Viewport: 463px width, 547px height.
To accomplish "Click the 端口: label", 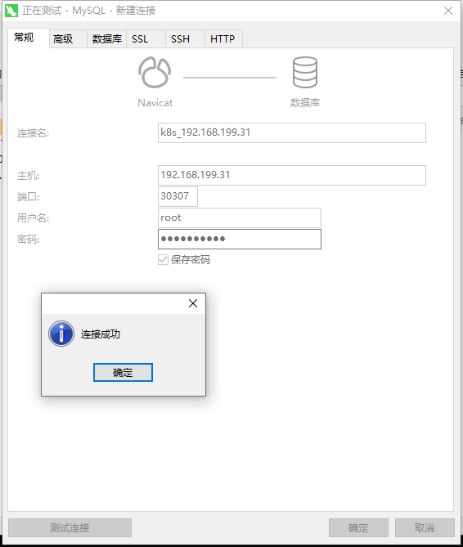I will (29, 197).
